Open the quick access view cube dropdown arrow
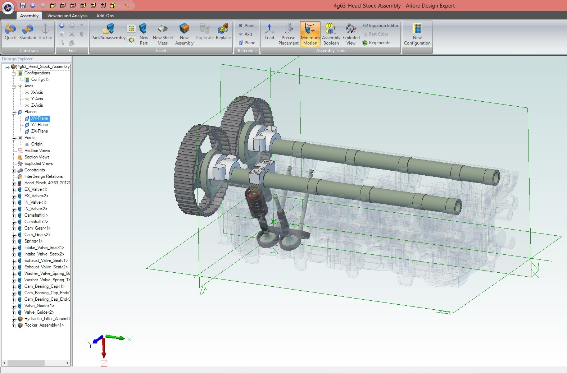Viewport: 567px width, 374px height. click(x=119, y=5)
